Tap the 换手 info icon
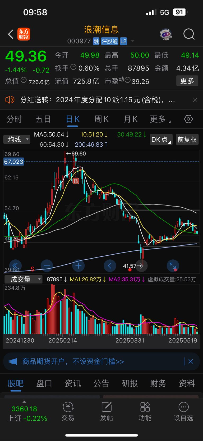The width and height of the screenshot is (203, 441). pyautogui.click(x=73, y=67)
